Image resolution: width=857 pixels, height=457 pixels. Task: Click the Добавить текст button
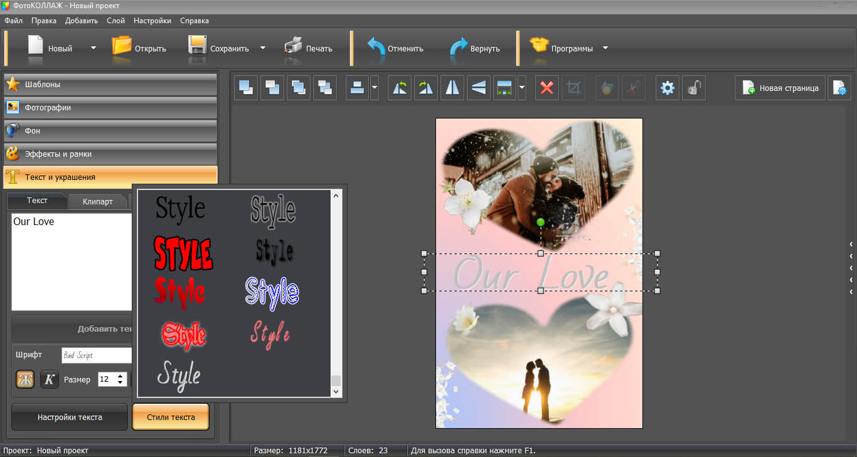point(72,328)
